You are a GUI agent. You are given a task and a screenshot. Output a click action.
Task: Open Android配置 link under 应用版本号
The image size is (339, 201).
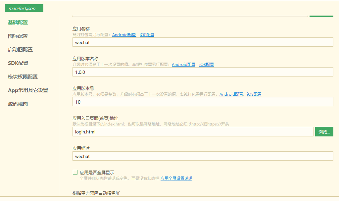click(231, 94)
